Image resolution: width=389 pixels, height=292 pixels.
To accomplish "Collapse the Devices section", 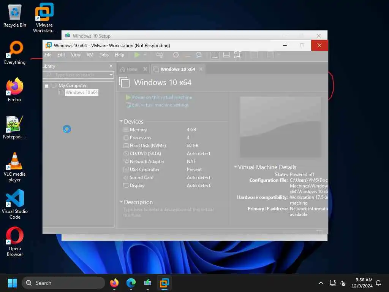I will (121, 121).
